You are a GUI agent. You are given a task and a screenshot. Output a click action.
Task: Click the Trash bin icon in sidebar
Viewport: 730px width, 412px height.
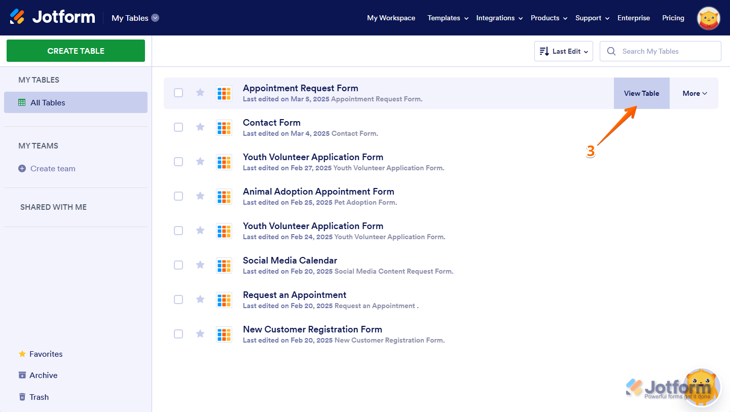click(x=22, y=397)
